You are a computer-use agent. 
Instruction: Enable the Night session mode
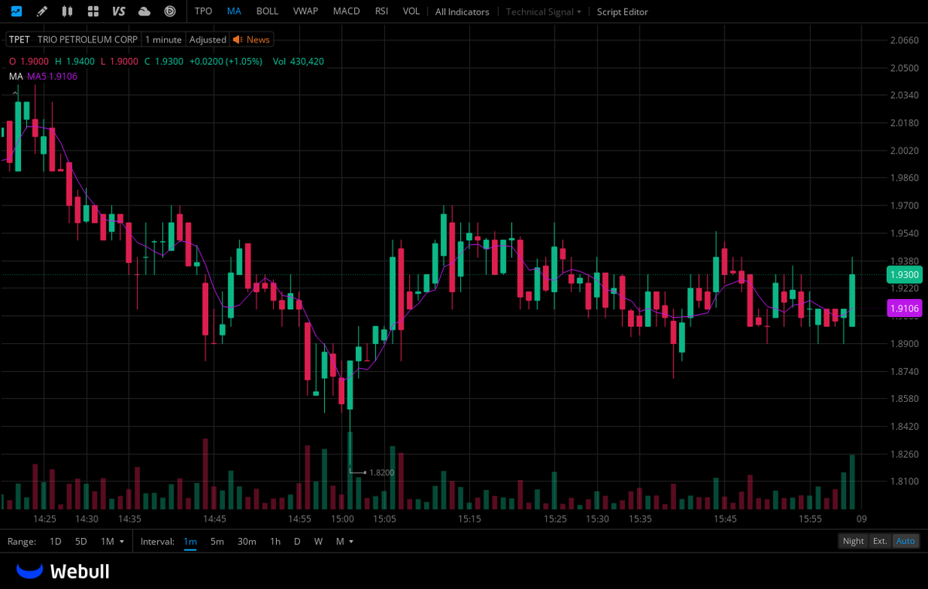point(854,541)
